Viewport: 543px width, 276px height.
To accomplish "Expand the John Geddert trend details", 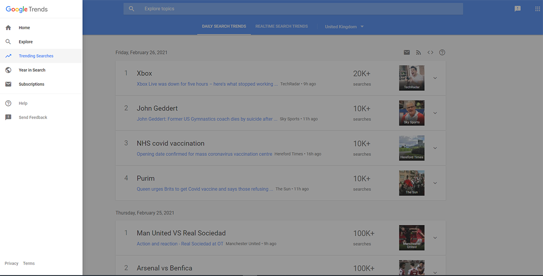I will coord(435,113).
